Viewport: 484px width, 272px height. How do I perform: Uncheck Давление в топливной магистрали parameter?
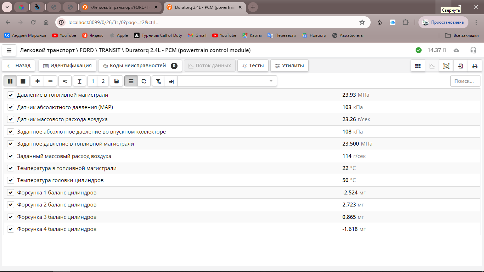click(11, 95)
